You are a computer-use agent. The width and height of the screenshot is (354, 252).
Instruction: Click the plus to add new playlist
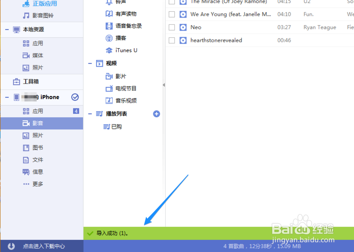click(156, 113)
